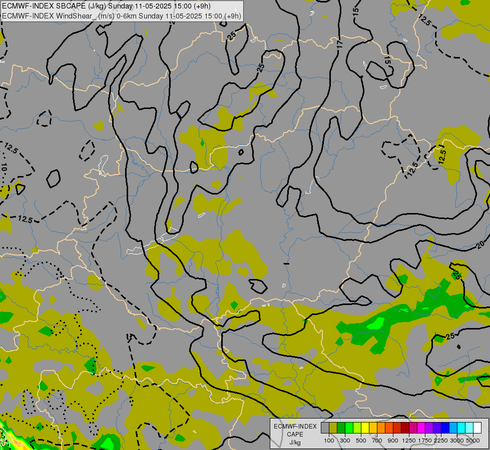Click the legend value 300
This screenshot has height=450, width=490.
click(x=345, y=440)
